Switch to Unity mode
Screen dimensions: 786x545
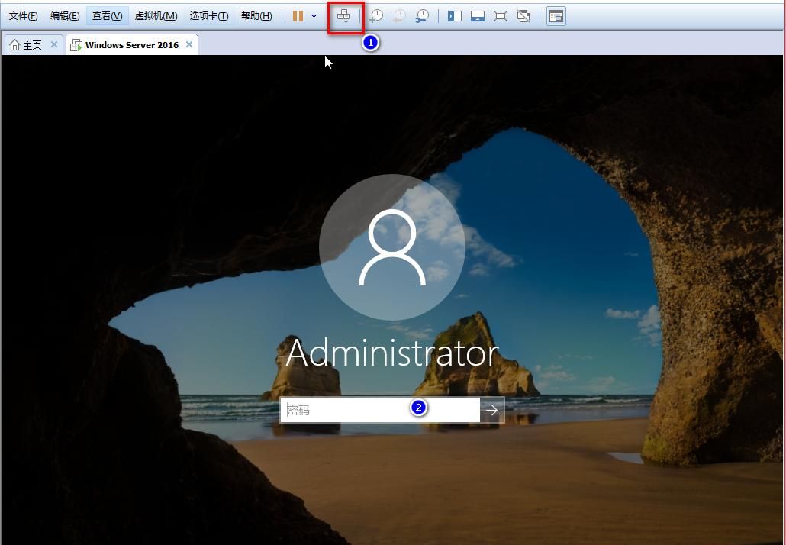pyautogui.click(x=523, y=15)
